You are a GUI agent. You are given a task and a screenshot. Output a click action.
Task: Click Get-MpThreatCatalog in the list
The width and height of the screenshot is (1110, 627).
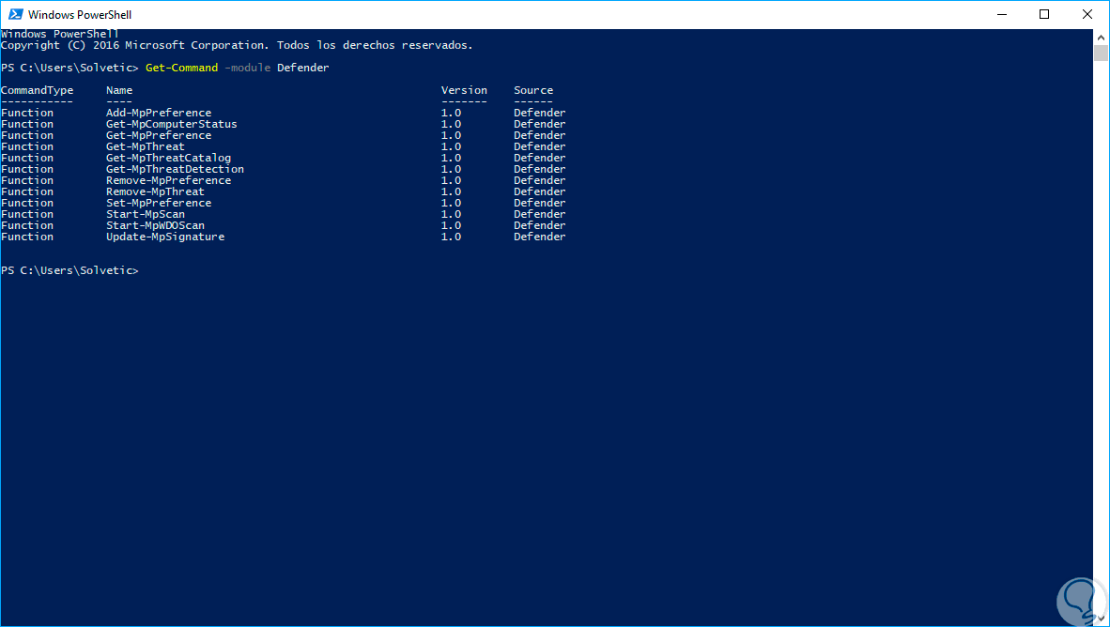(168, 159)
